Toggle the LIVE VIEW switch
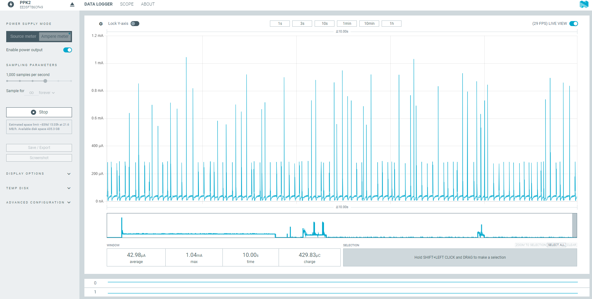 (574, 24)
